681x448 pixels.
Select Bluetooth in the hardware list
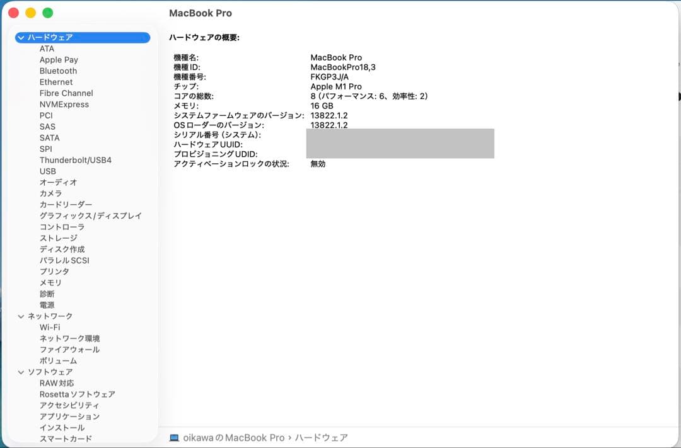tap(58, 71)
